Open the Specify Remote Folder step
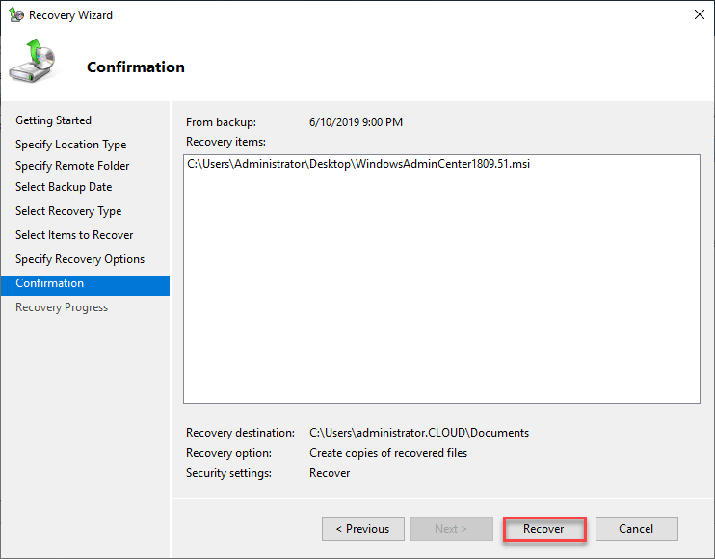Viewport: 715px width, 559px height. tap(72, 166)
